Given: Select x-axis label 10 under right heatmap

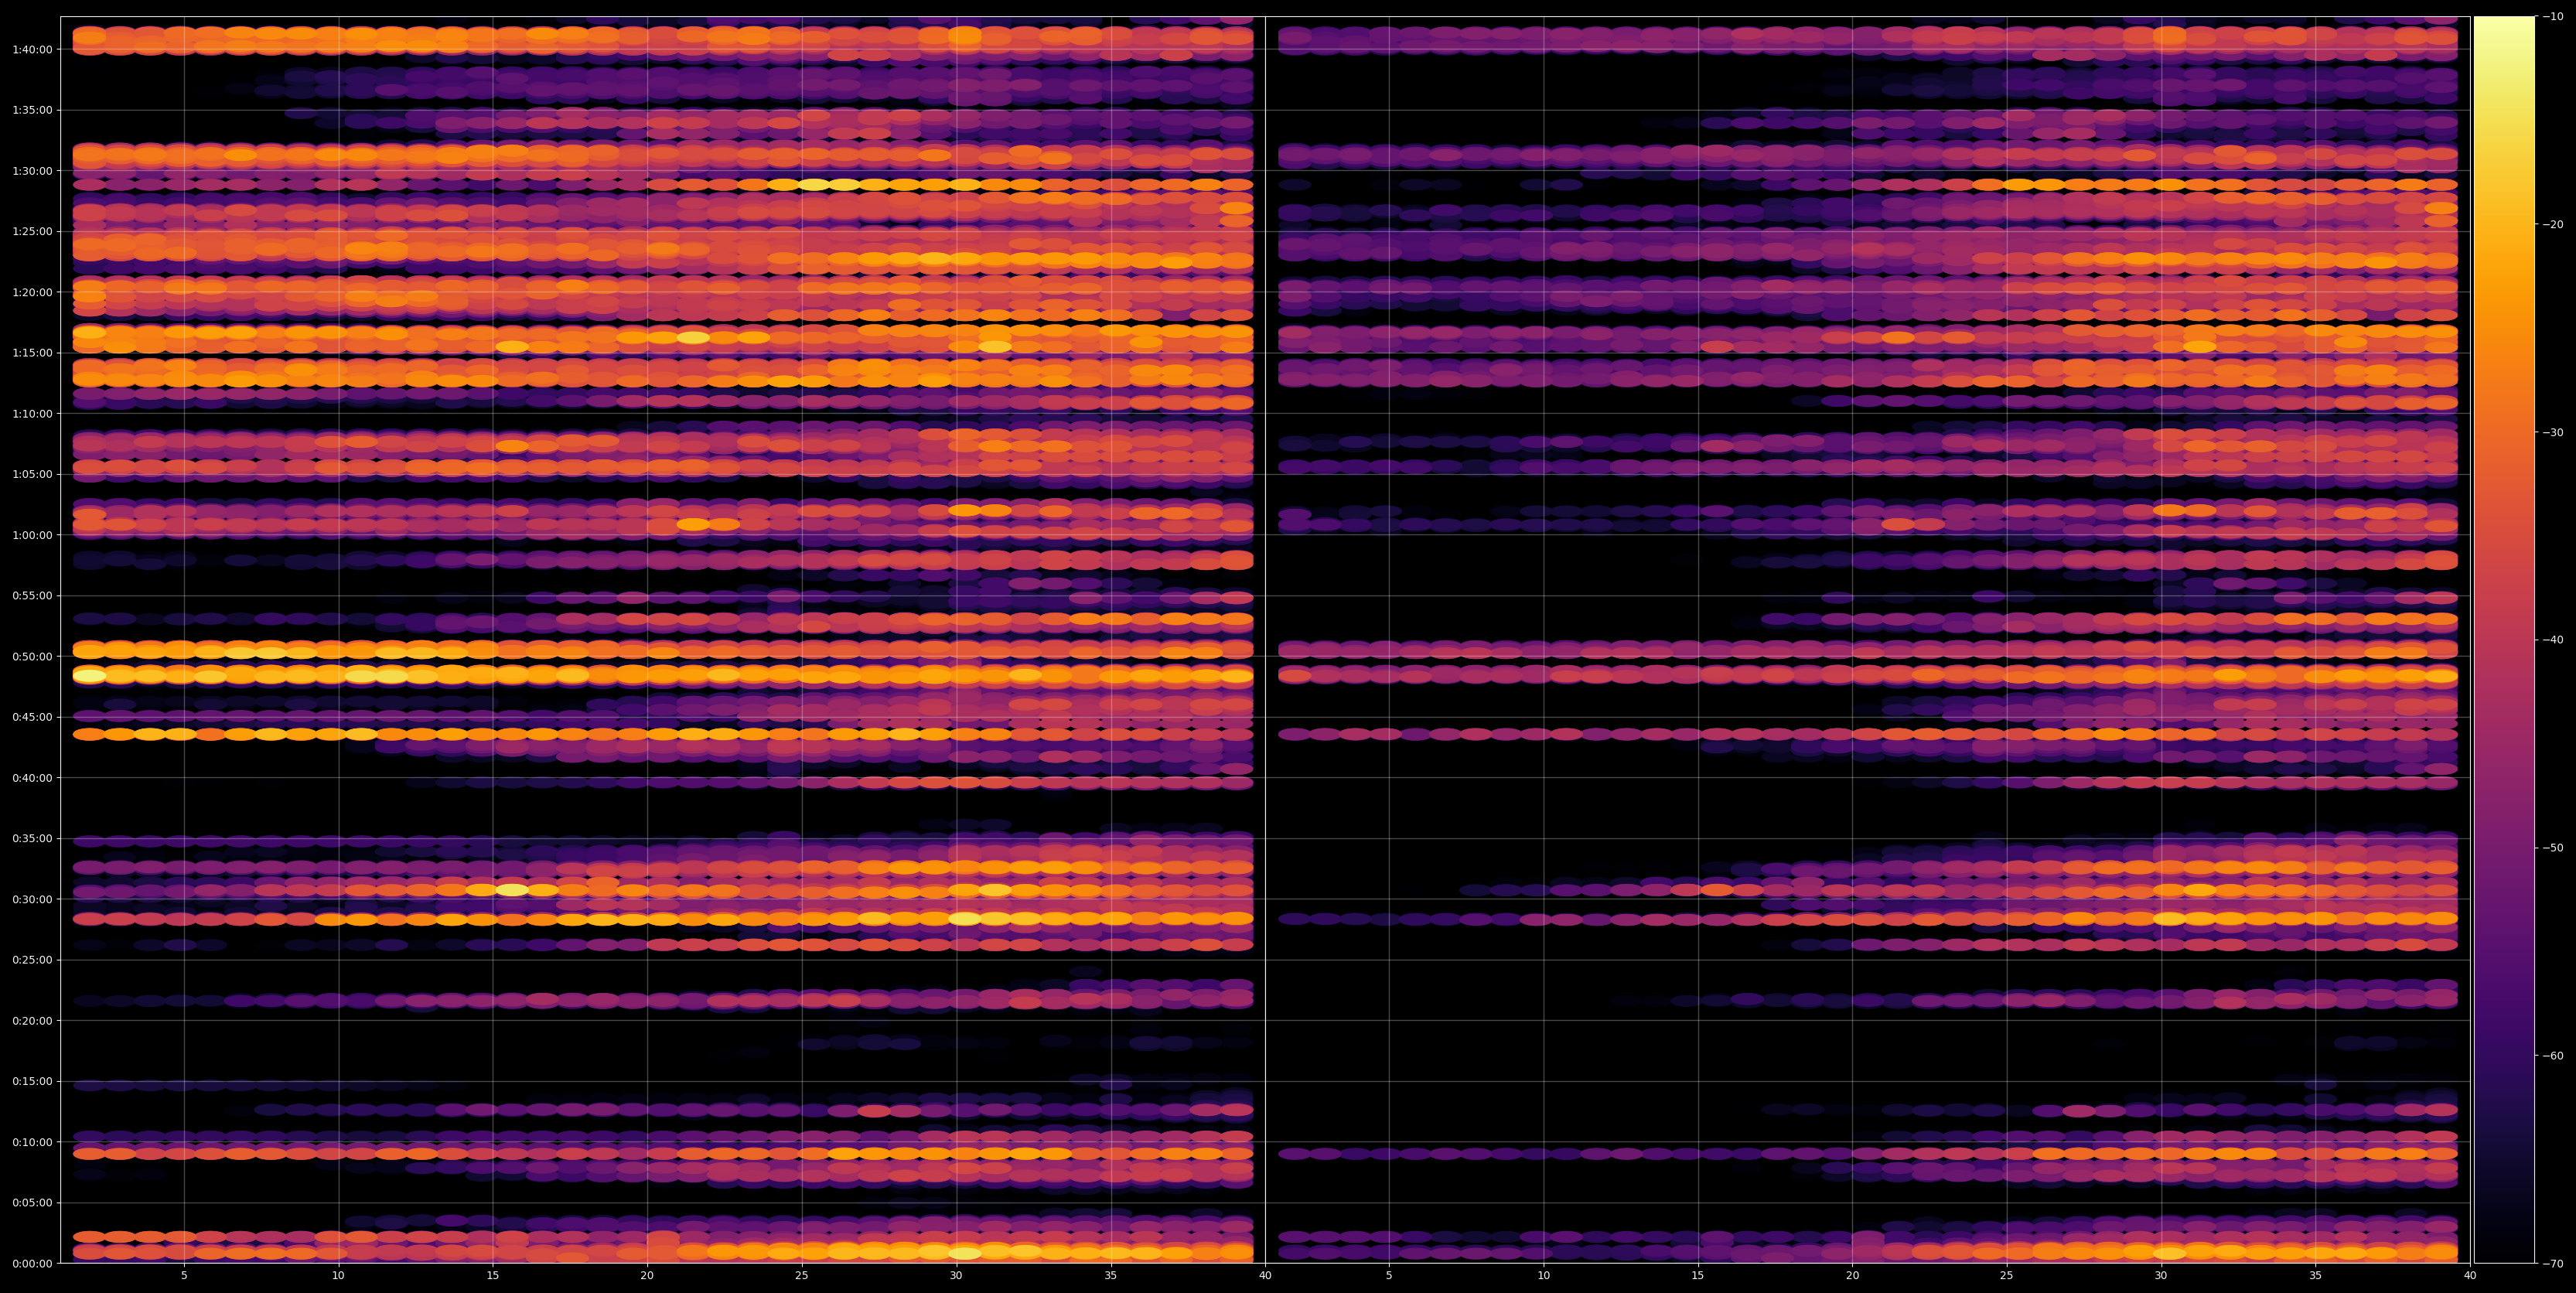Looking at the screenshot, I should (x=1544, y=1276).
